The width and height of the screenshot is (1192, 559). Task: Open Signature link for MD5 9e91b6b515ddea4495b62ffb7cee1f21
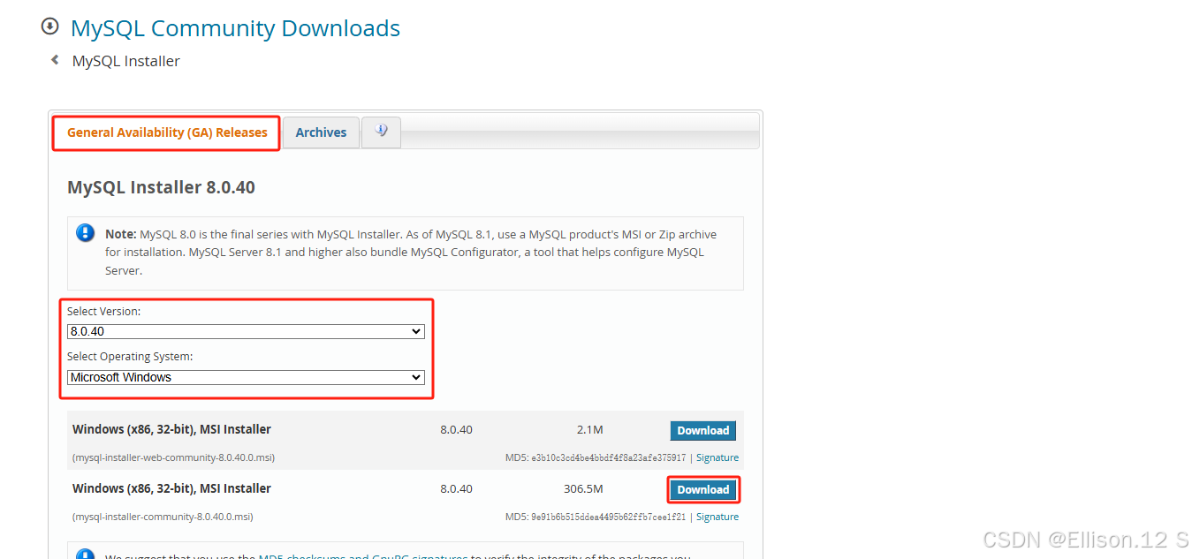coord(717,517)
